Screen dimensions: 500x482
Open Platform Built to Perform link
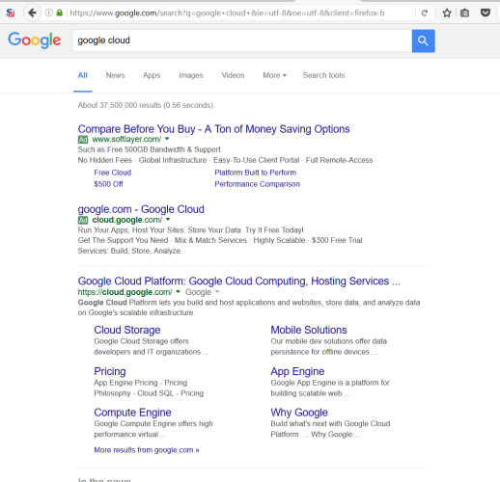(x=256, y=173)
